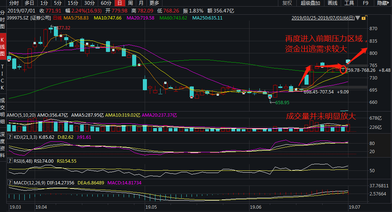Viewport: 392px width, 212px height.
Task: Click the MA5:758.83 legend
Action: point(76,18)
